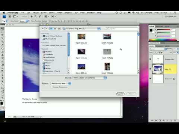The height and width of the screenshot is (134, 179).
Task: Collapse the Devices section in sidebar
Action: (41, 33)
